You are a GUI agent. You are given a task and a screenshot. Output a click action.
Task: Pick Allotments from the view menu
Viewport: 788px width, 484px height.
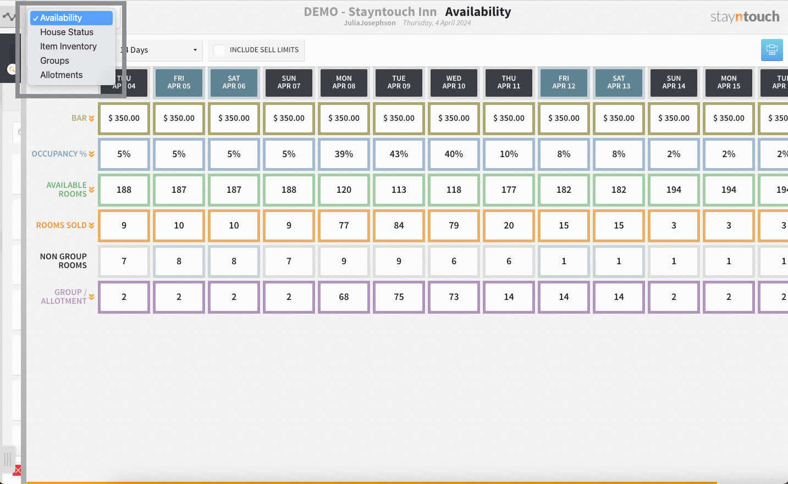click(71, 75)
